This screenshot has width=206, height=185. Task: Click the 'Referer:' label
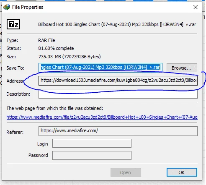(15, 132)
